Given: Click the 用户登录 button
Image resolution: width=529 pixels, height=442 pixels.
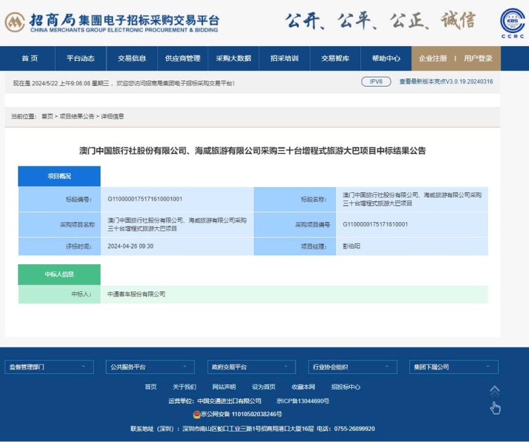Looking at the screenshot, I should pos(478,58).
